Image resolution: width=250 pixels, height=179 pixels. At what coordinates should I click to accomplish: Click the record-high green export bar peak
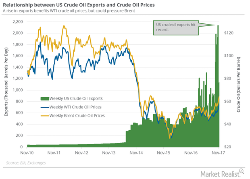click(x=218, y=26)
